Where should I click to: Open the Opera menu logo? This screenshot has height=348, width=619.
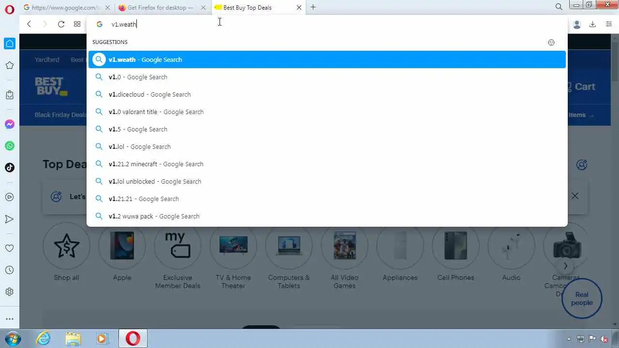click(9, 9)
